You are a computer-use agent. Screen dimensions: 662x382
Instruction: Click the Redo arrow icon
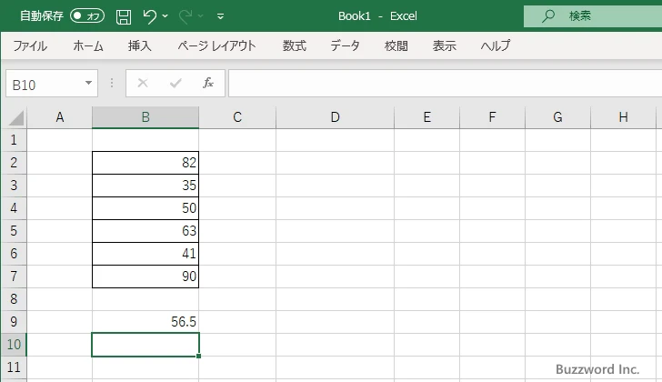coord(186,16)
